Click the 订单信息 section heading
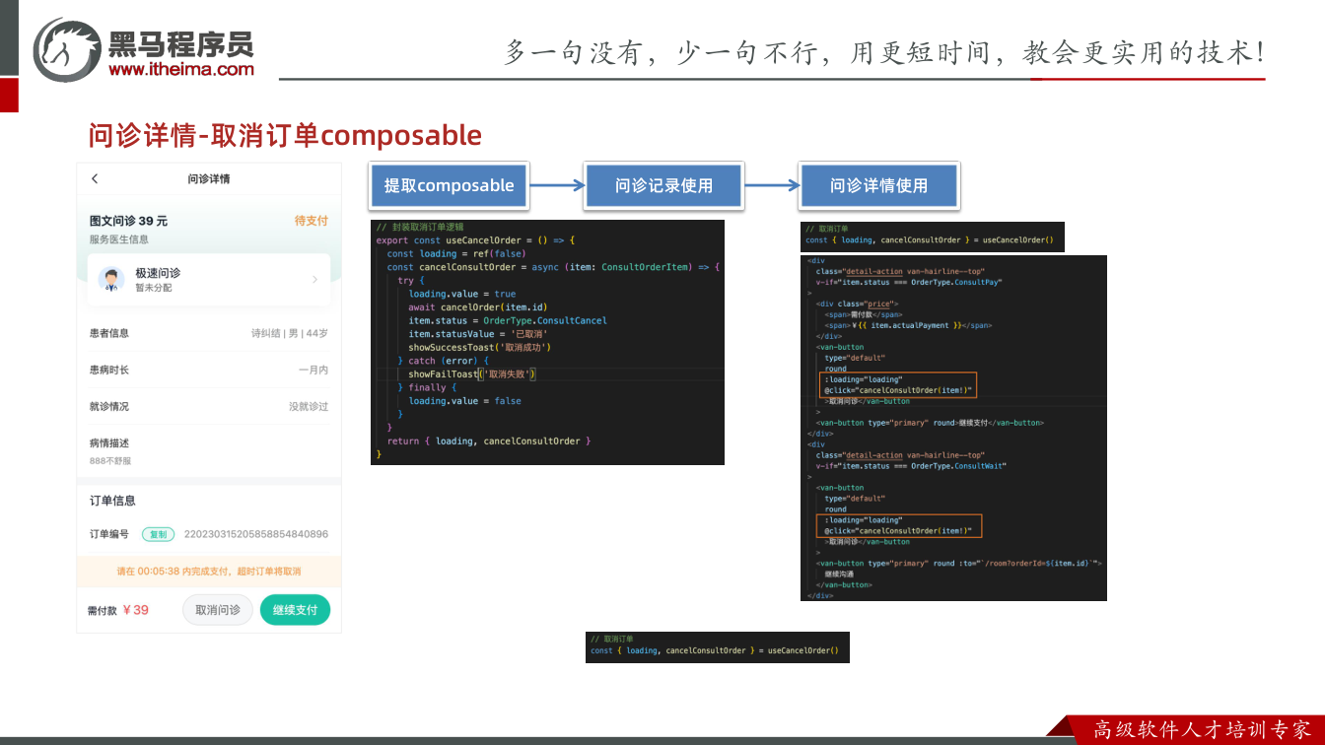Image resolution: width=1325 pixels, height=745 pixels. tap(112, 501)
